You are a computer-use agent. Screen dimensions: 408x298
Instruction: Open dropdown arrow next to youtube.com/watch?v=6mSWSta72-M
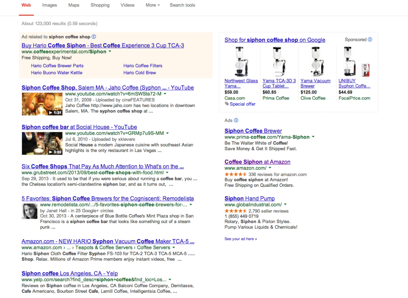[x=165, y=94]
